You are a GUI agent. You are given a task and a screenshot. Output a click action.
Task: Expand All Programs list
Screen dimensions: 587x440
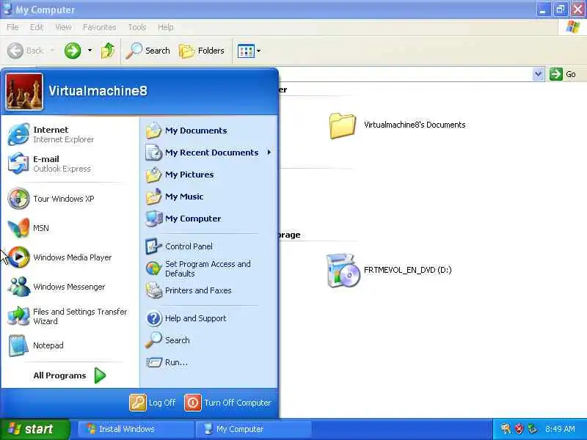click(70, 375)
